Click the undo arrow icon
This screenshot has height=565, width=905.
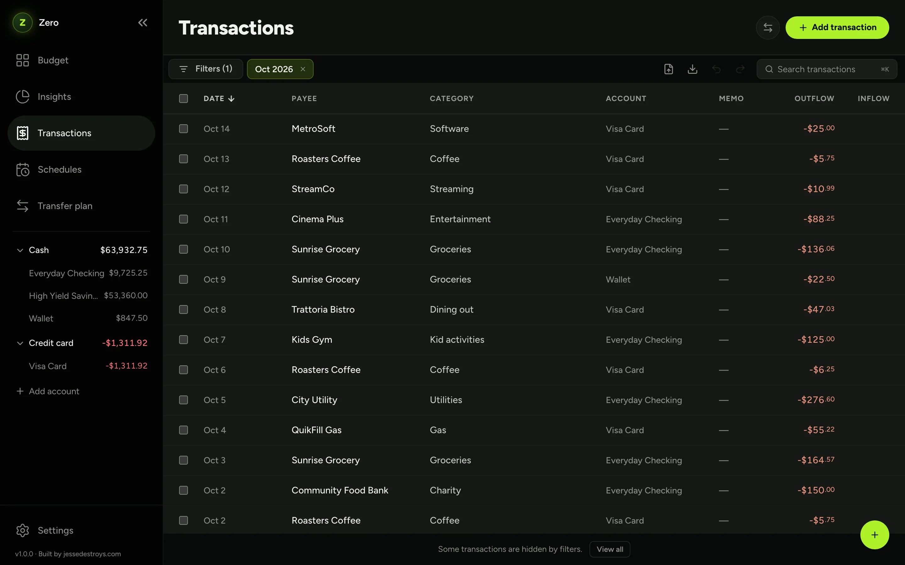coord(716,69)
